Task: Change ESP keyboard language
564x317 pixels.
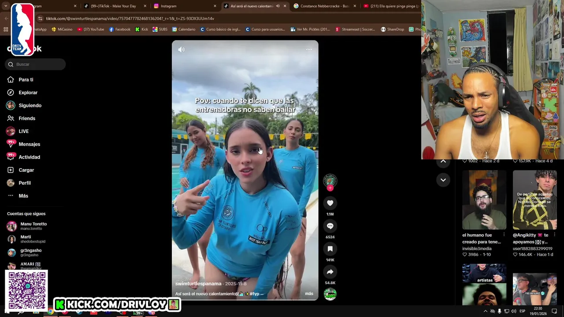Action: click(522, 311)
